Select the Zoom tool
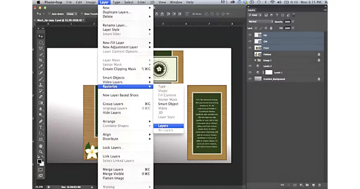Viewport: 360px width, 189px height. point(41,152)
